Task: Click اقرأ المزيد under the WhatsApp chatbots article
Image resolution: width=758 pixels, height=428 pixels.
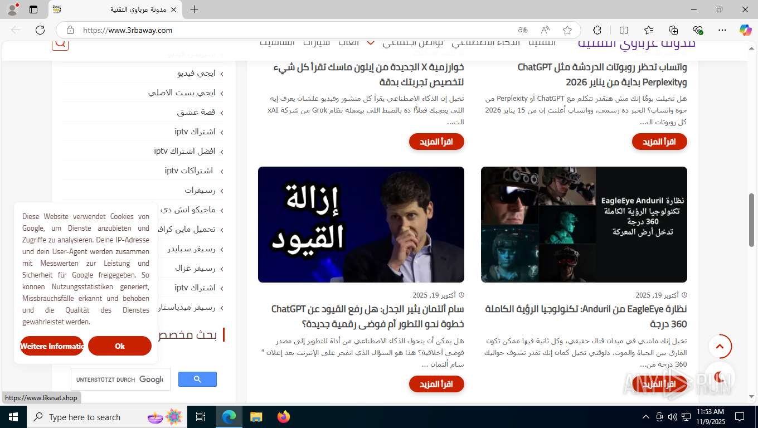Action: pos(659,142)
